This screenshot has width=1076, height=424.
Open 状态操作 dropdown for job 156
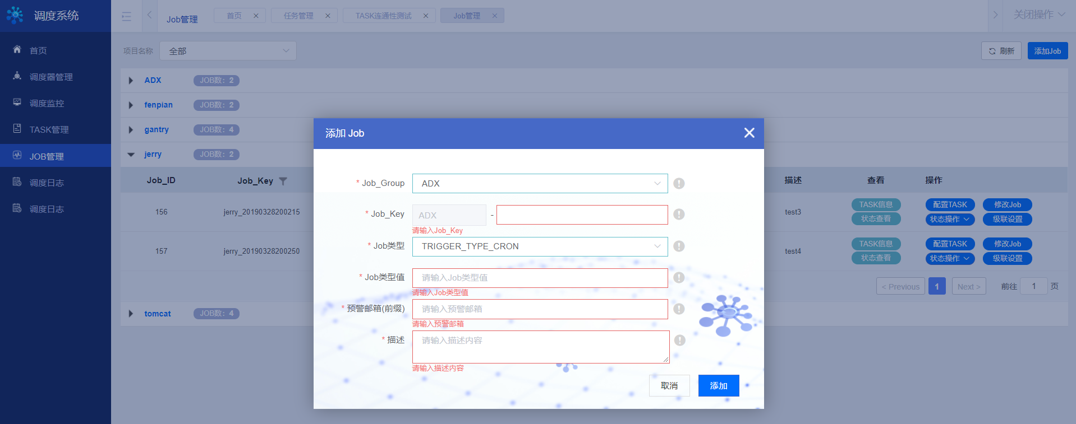[950, 219]
